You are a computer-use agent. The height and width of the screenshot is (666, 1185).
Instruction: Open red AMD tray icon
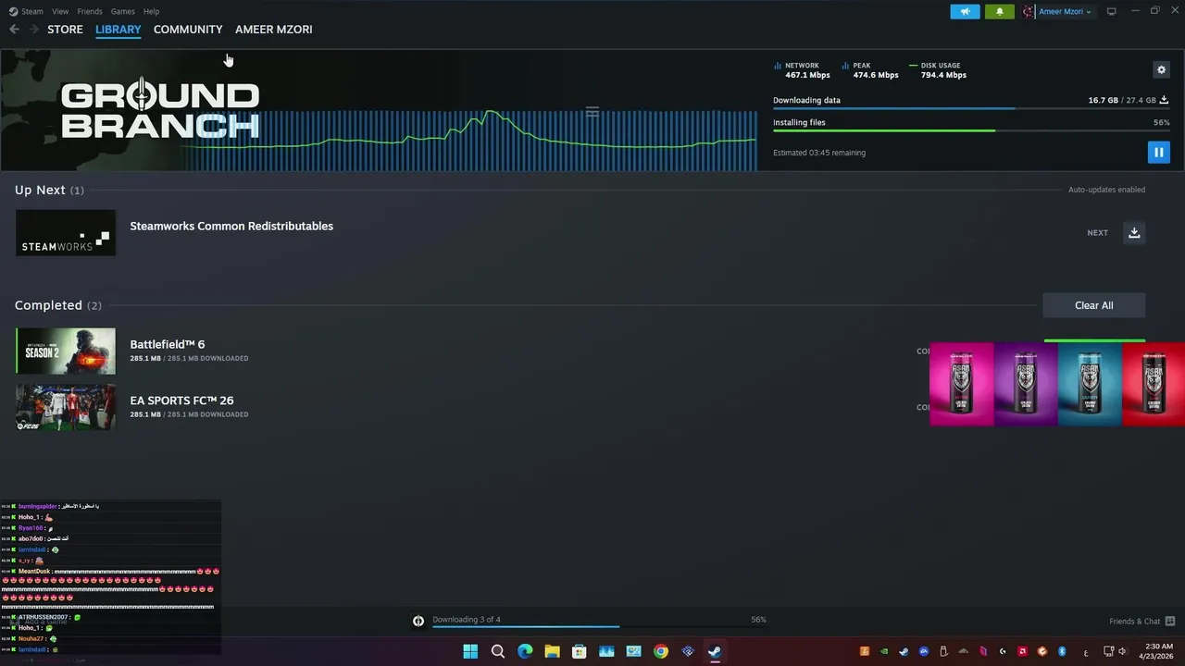pyautogui.click(x=1023, y=651)
